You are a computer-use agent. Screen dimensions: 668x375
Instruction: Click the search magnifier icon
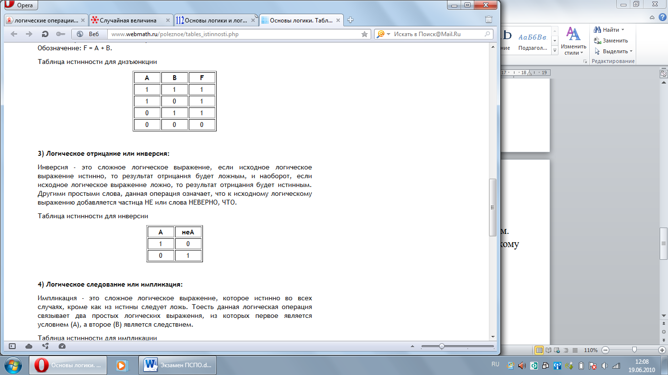[488, 34]
